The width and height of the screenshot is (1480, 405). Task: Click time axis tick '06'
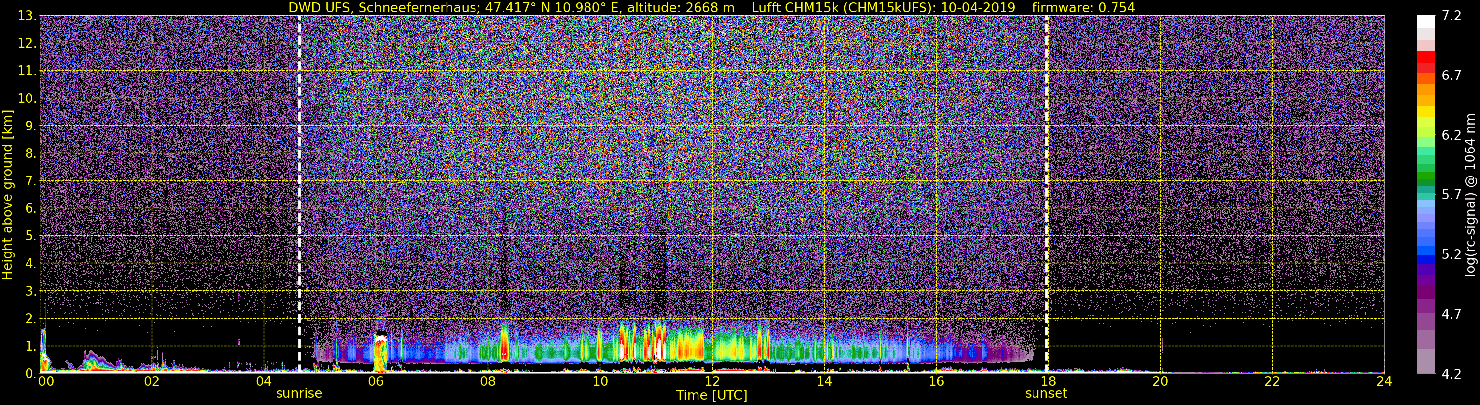pos(376,382)
